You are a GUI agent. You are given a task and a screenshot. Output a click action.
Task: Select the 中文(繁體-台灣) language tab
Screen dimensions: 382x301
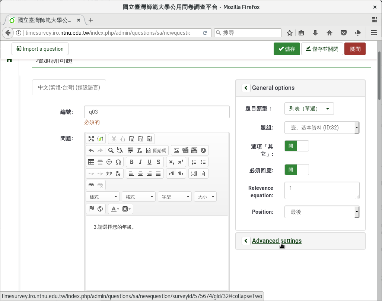[69, 87]
